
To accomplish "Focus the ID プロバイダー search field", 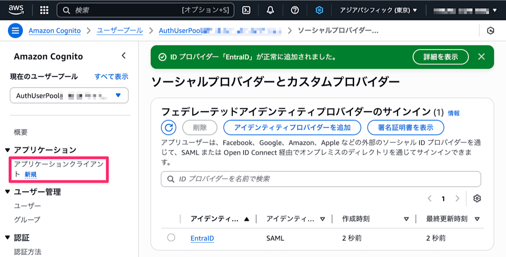I will coord(321,179).
